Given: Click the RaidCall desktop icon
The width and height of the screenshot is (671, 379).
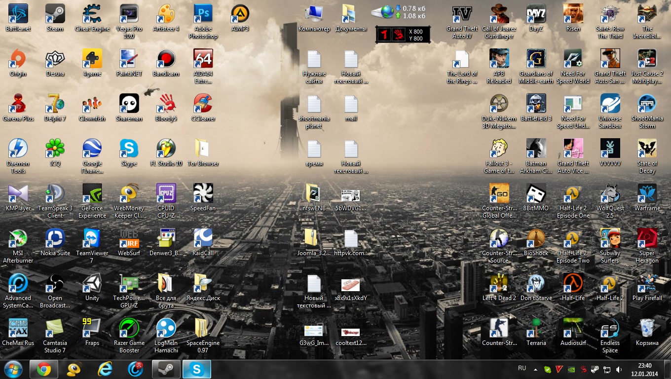Looking at the screenshot, I should click(x=203, y=243).
